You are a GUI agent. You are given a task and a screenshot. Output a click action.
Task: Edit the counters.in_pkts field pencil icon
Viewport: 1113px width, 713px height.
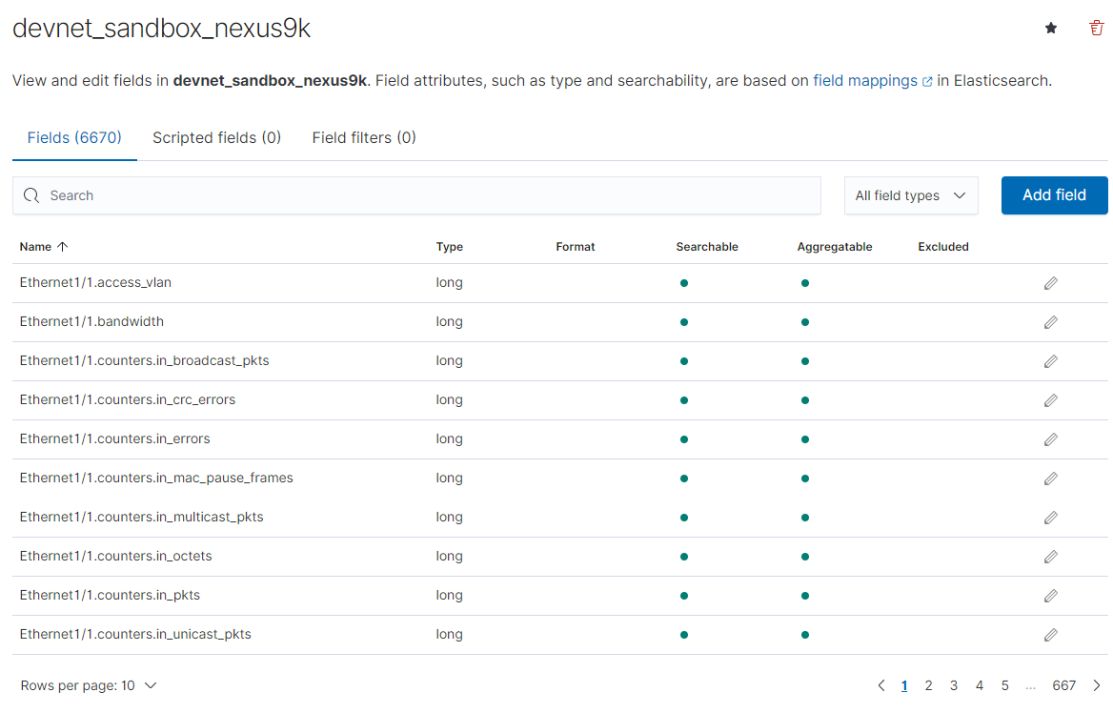pos(1050,596)
